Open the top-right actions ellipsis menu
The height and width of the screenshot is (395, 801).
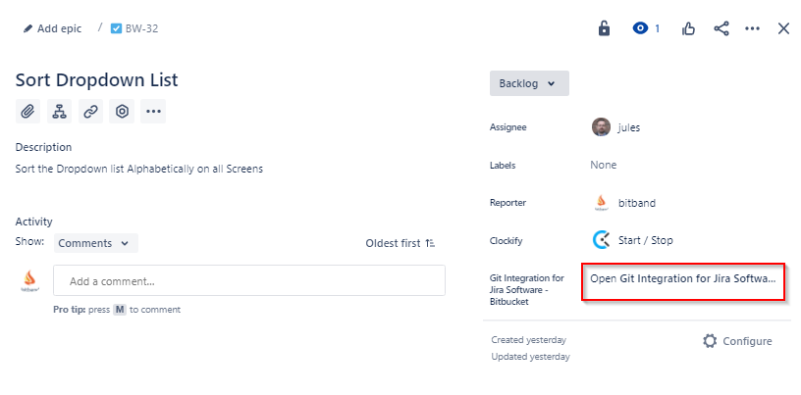click(x=753, y=28)
